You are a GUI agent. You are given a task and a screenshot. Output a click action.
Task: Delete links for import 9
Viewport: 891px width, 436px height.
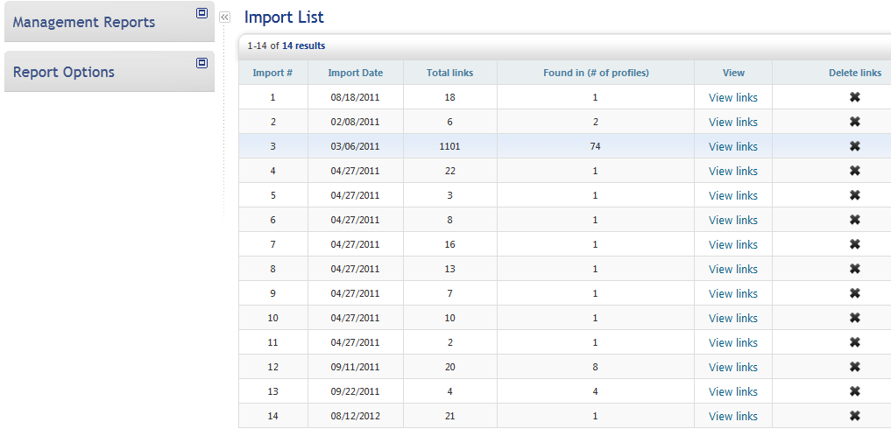coord(854,293)
